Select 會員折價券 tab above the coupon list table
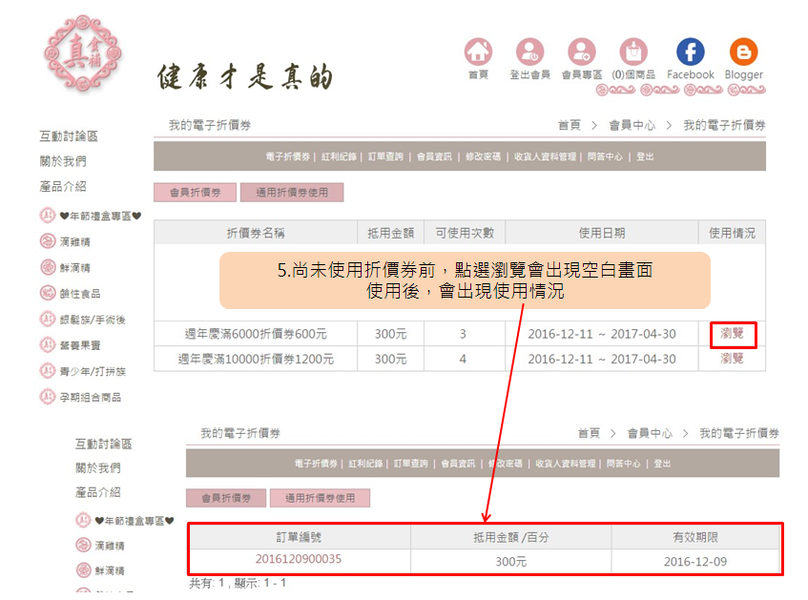Image resolution: width=808 pixels, height=600 pixels. point(195,193)
